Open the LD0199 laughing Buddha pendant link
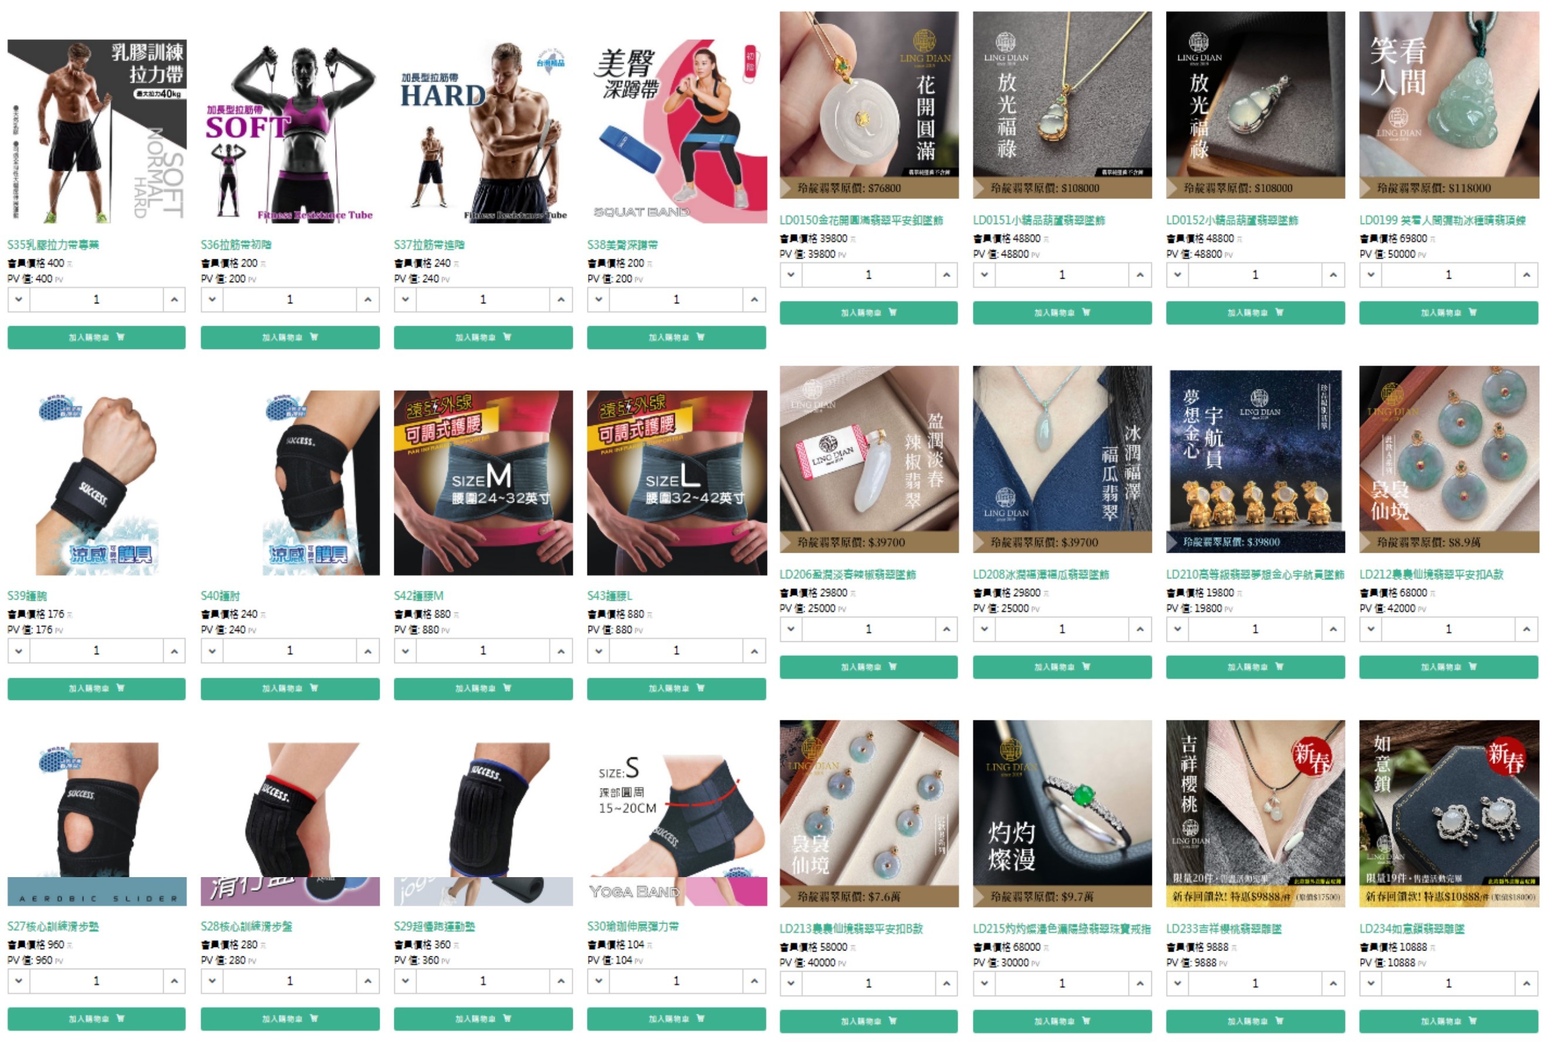This screenshot has height=1042, width=1548. click(x=1442, y=220)
